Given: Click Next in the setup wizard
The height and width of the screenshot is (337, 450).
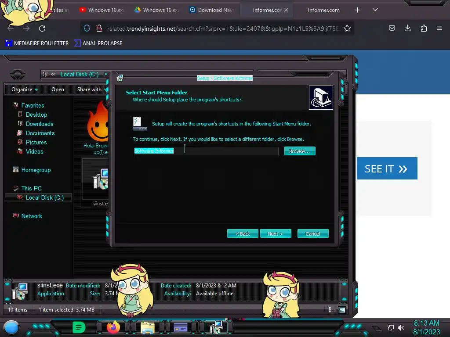Looking at the screenshot, I should (x=276, y=233).
